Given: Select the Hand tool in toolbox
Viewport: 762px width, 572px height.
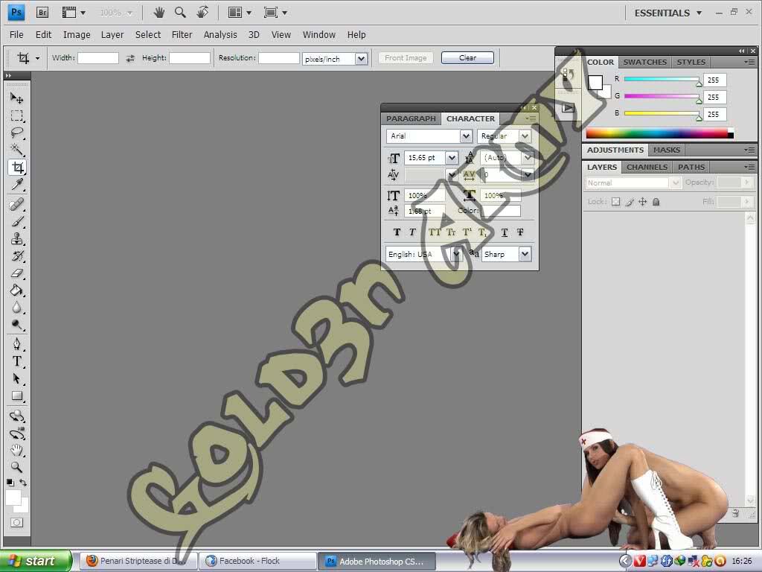Looking at the screenshot, I should [x=17, y=450].
